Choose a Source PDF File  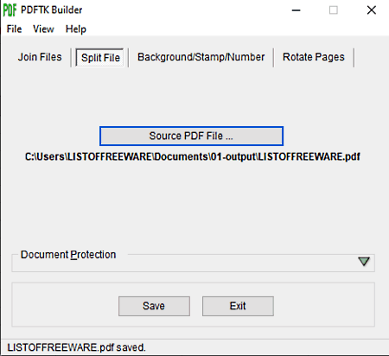[191, 136]
